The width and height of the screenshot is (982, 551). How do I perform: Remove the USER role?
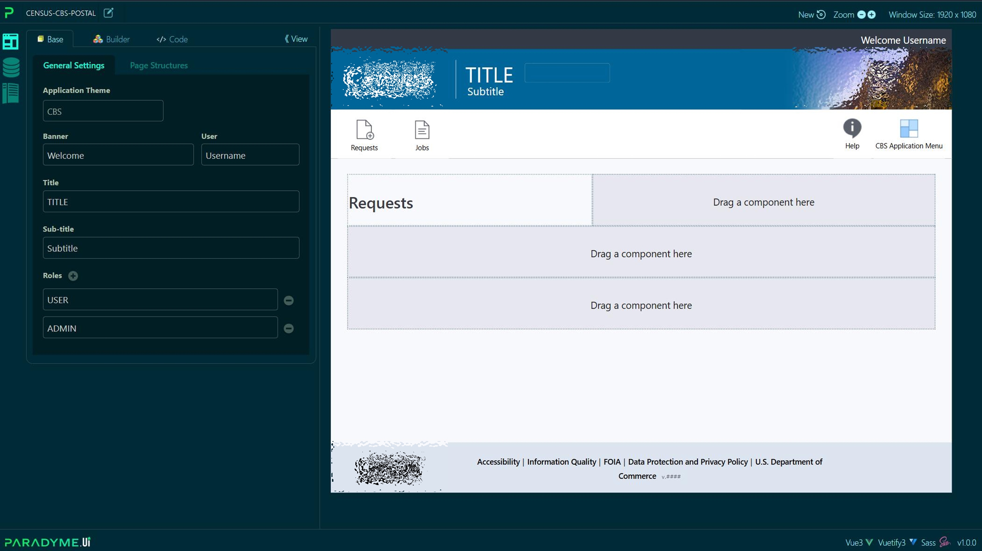288,300
